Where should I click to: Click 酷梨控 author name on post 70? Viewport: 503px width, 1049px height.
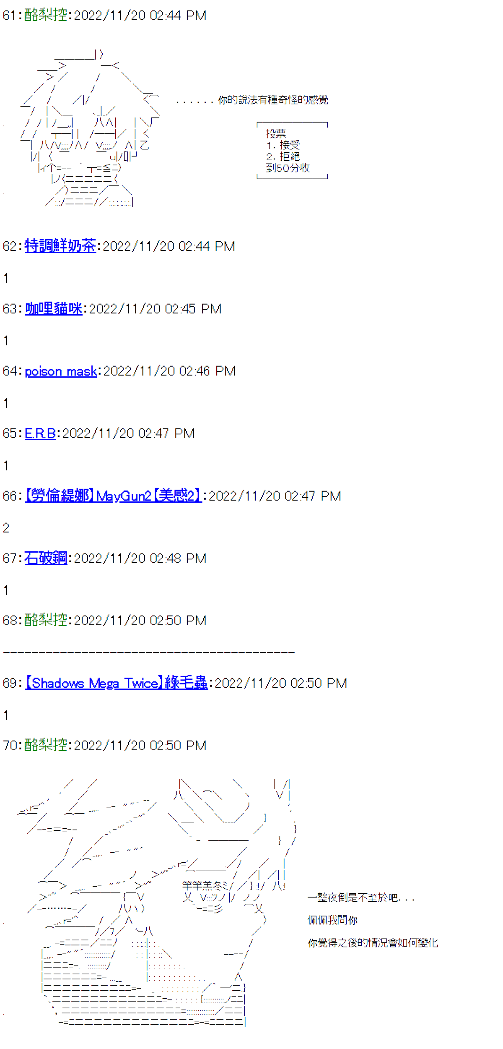tap(46, 746)
